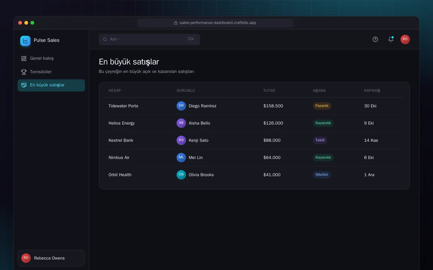The width and height of the screenshot is (433, 270).
Task: Click Aisha Bello's AB avatar
Action: [181, 123]
